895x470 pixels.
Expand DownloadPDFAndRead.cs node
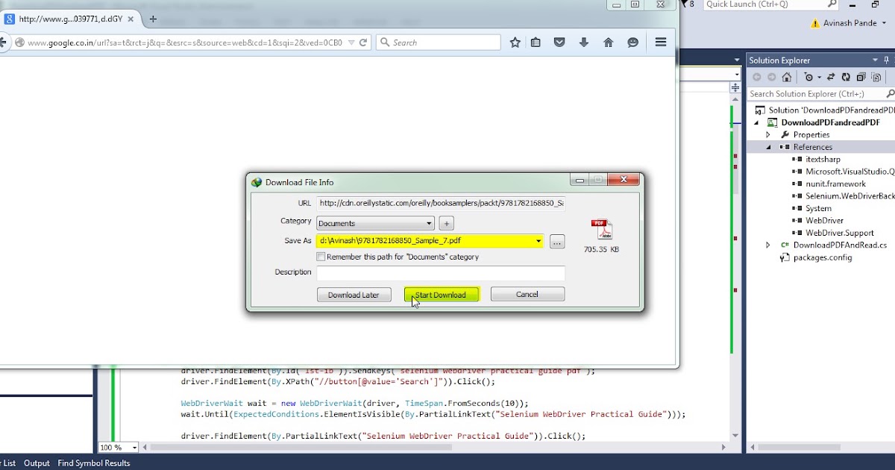(768, 245)
